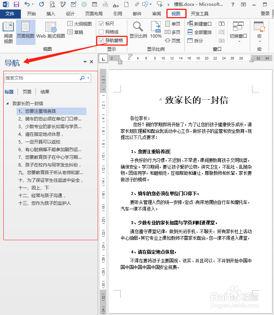Screen dimensions: 274x315
Task: Switch to the 页面布局 tab
Action: coord(94,14)
